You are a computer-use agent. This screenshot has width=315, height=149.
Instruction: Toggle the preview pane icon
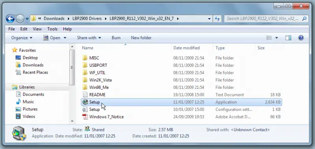pos(288,38)
